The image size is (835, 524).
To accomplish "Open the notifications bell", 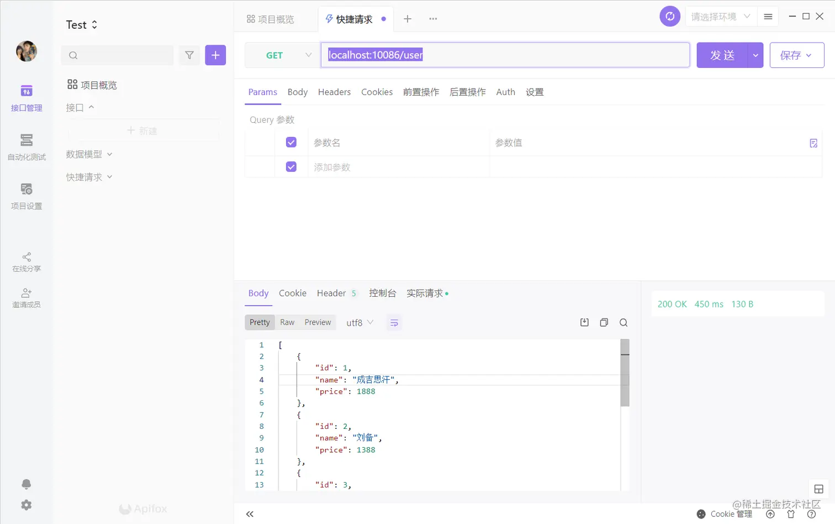I will [27, 484].
